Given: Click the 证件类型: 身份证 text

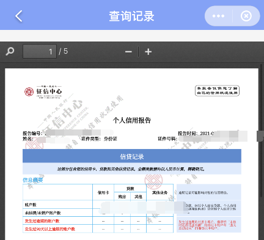Looking at the screenshot, I should coord(99,139).
